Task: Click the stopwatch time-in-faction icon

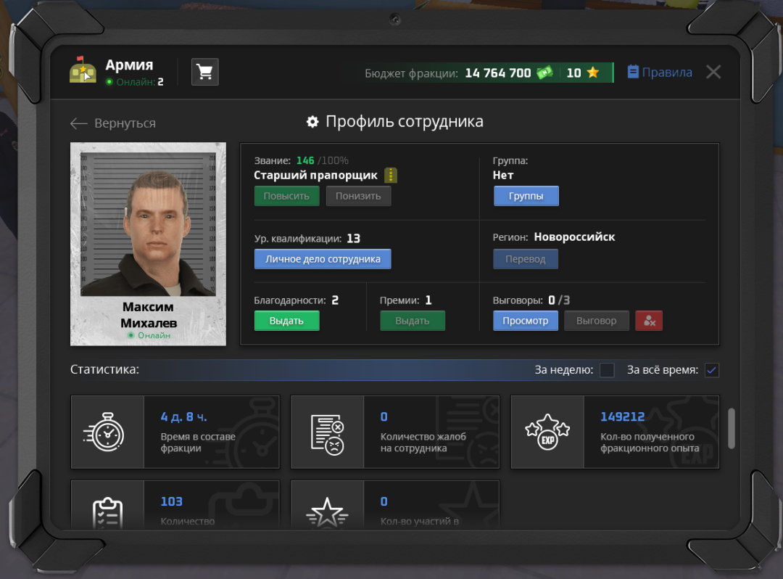Action: coord(107,432)
